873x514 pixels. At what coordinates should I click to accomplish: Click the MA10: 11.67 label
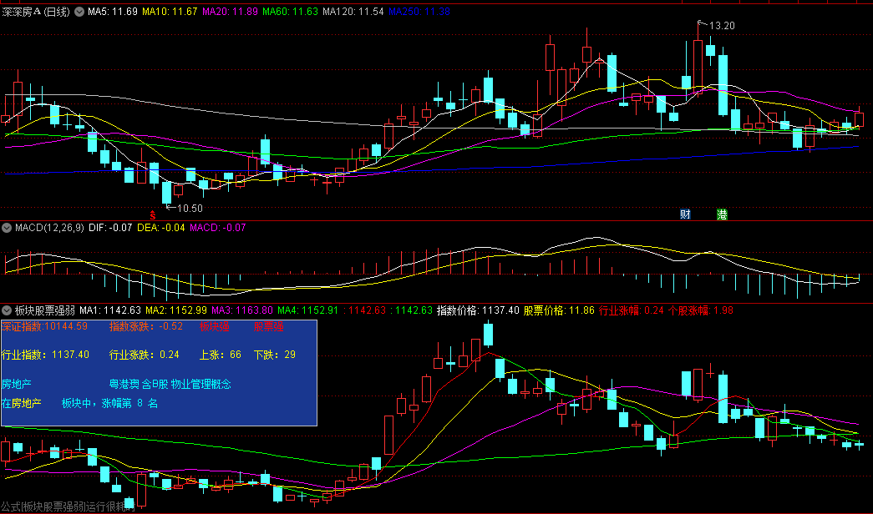(x=170, y=12)
